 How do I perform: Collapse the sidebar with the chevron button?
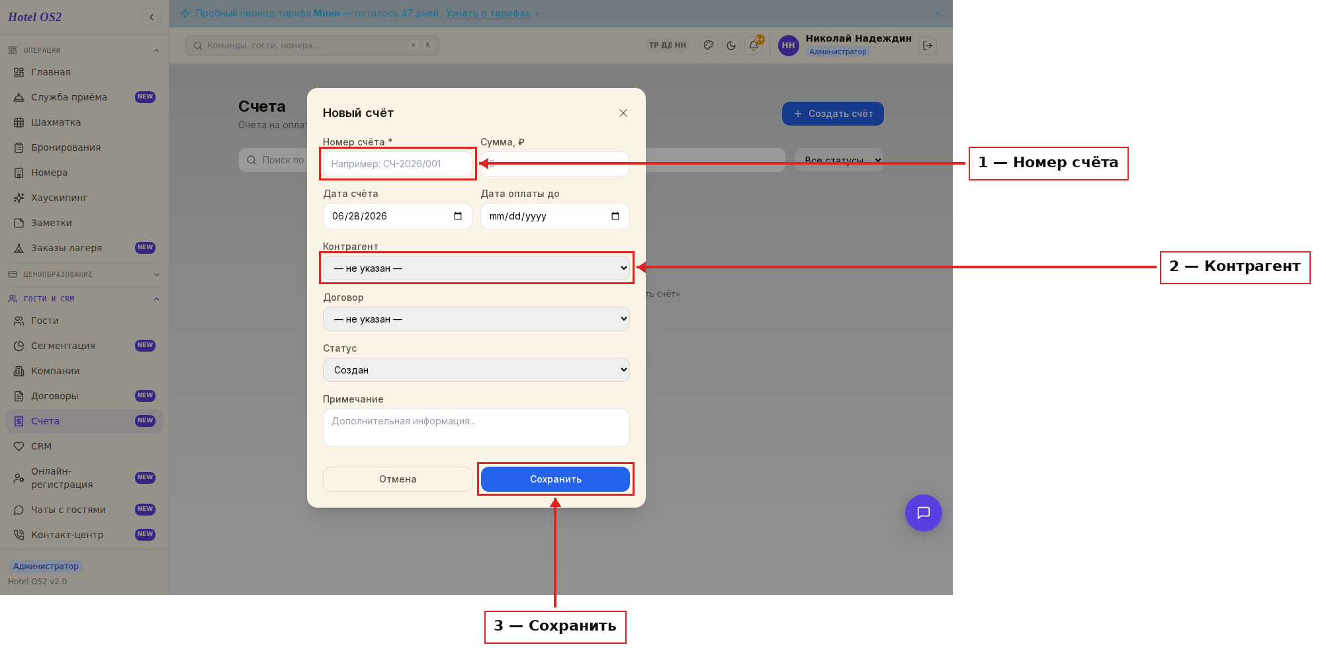[x=152, y=17]
